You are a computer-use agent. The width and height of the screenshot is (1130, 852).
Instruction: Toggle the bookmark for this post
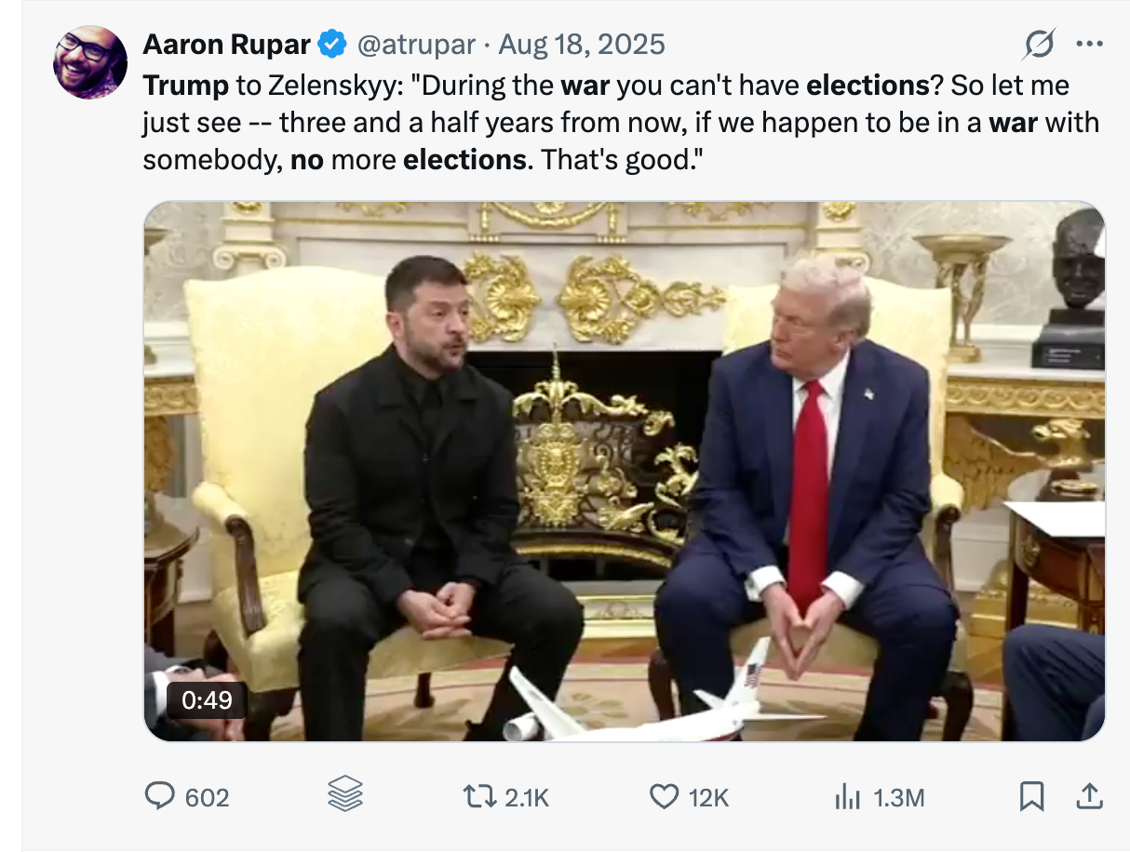1030,796
